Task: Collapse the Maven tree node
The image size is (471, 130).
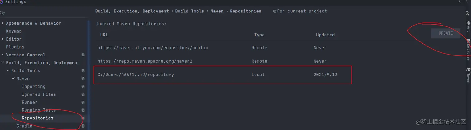Action: coord(13,79)
